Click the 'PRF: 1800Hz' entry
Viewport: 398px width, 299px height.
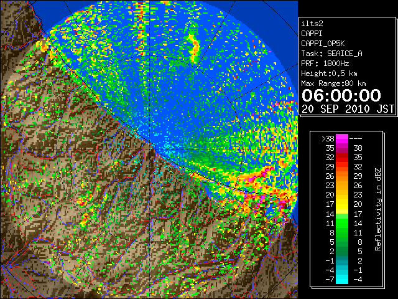325,64
